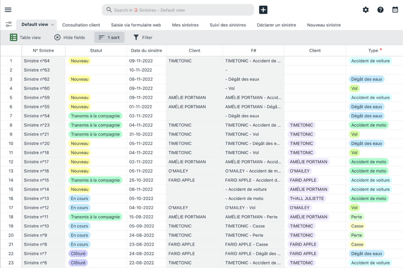Click the green Table view icon

pyautogui.click(x=13, y=38)
